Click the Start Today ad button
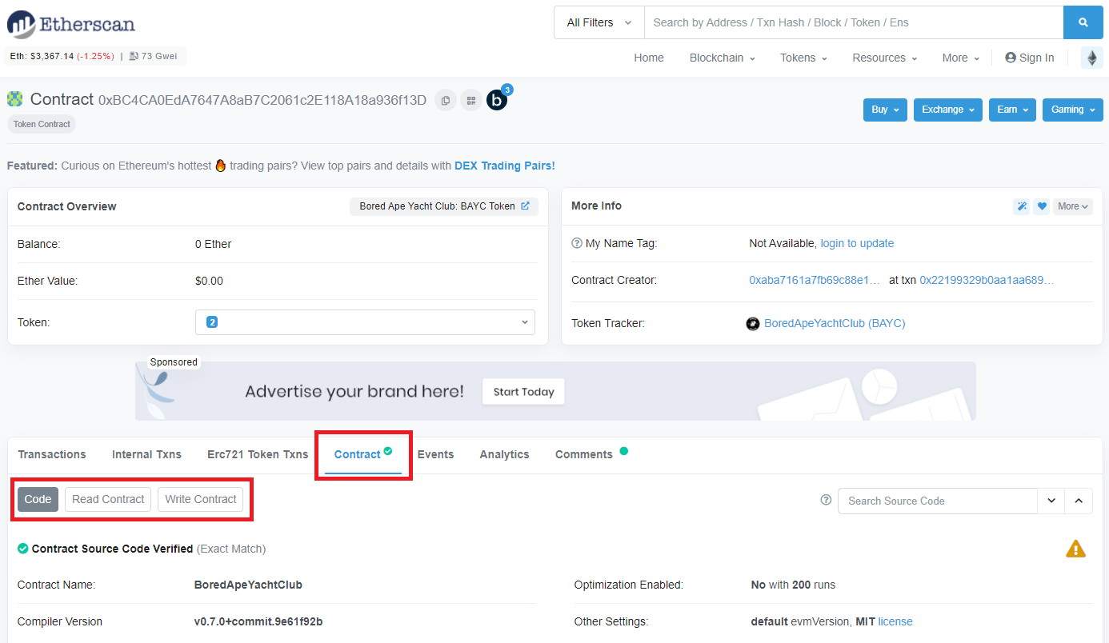Viewport: 1109px width, 643px height. click(x=523, y=392)
